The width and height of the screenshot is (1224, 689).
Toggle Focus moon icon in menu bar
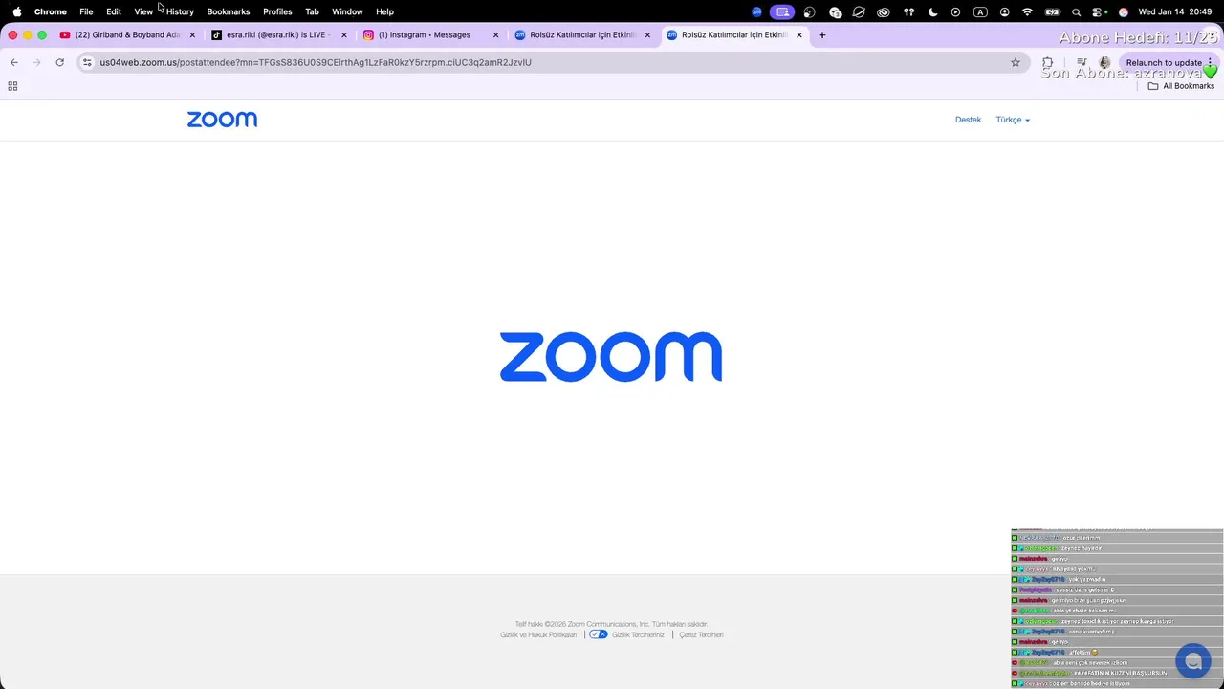[x=933, y=11]
